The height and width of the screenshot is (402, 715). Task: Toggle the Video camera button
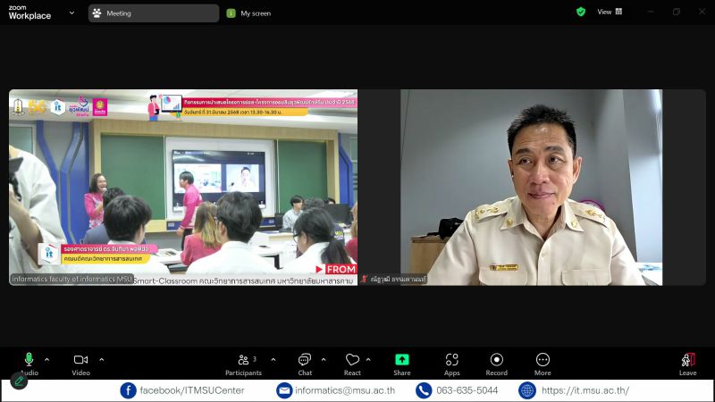point(80,360)
